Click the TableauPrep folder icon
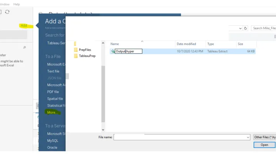The height and width of the screenshot is (154, 276). tap(76, 56)
